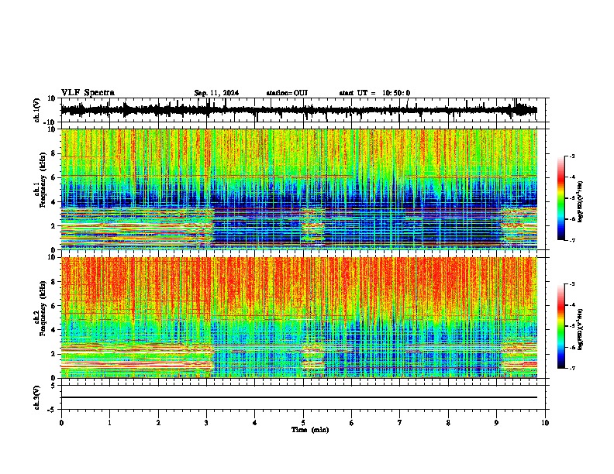Click the "6" kHz tick on ch.2 frequency axis
This screenshot has height=474, width=614.
tap(53, 306)
